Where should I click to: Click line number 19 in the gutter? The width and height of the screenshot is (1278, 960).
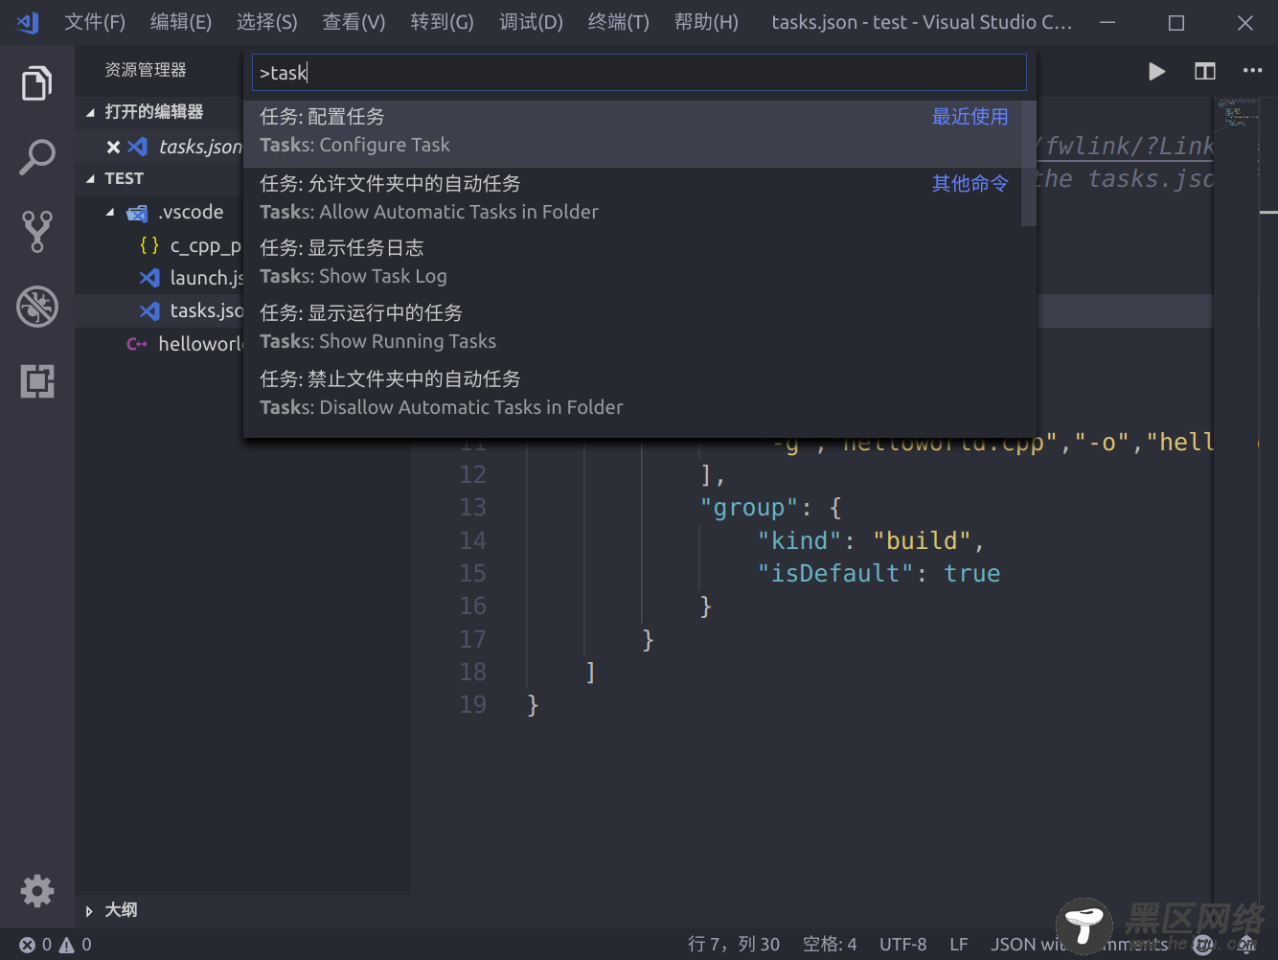pos(473,705)
